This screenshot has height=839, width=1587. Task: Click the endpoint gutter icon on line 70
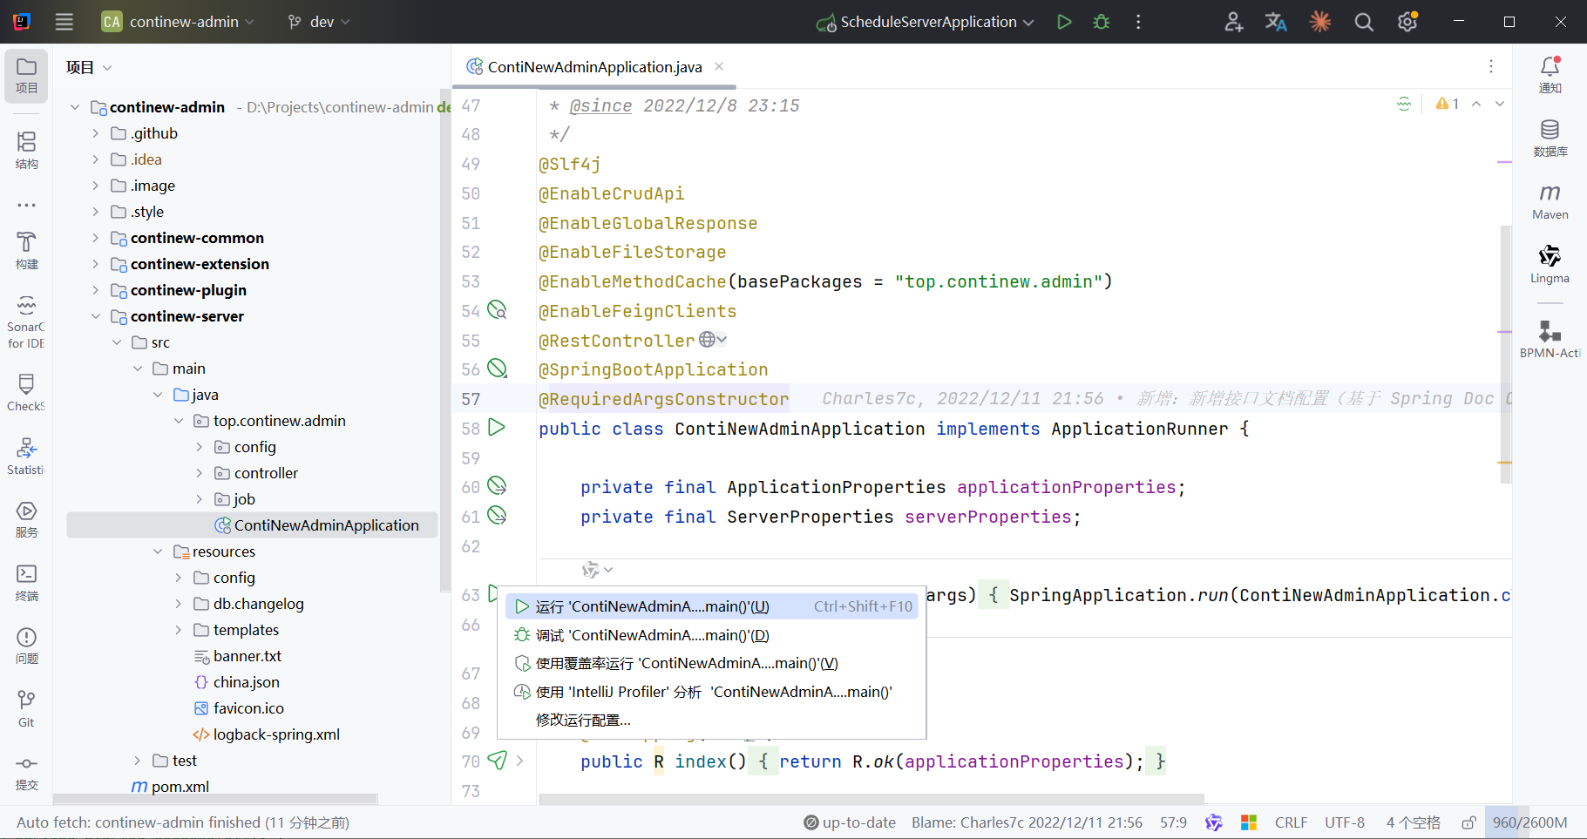pos(497,761)
